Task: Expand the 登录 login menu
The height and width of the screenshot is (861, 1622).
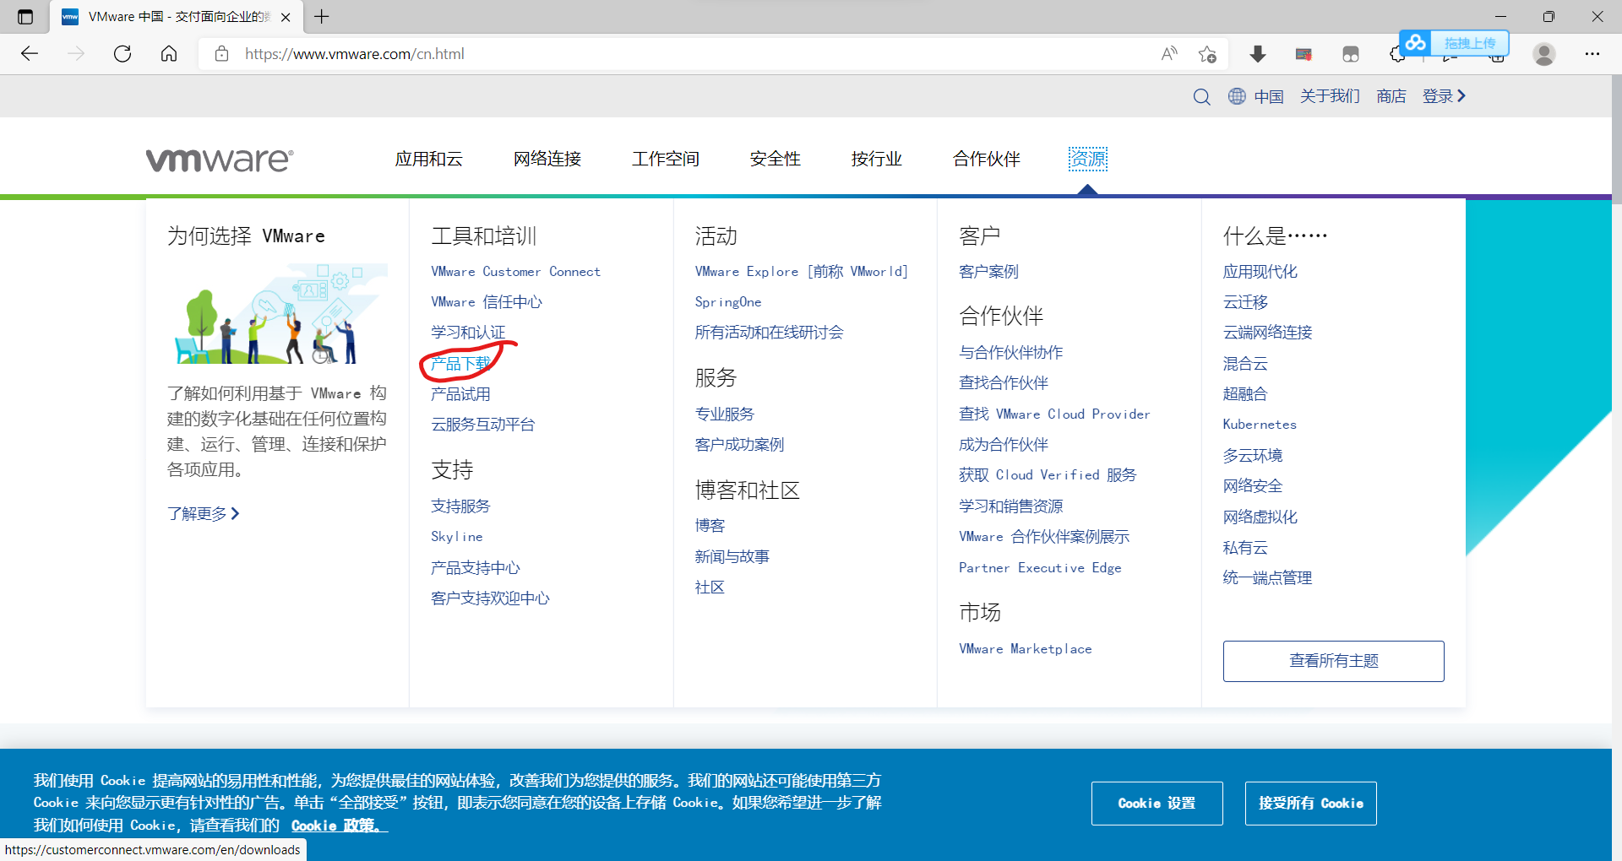Action: pos(1444,96)
